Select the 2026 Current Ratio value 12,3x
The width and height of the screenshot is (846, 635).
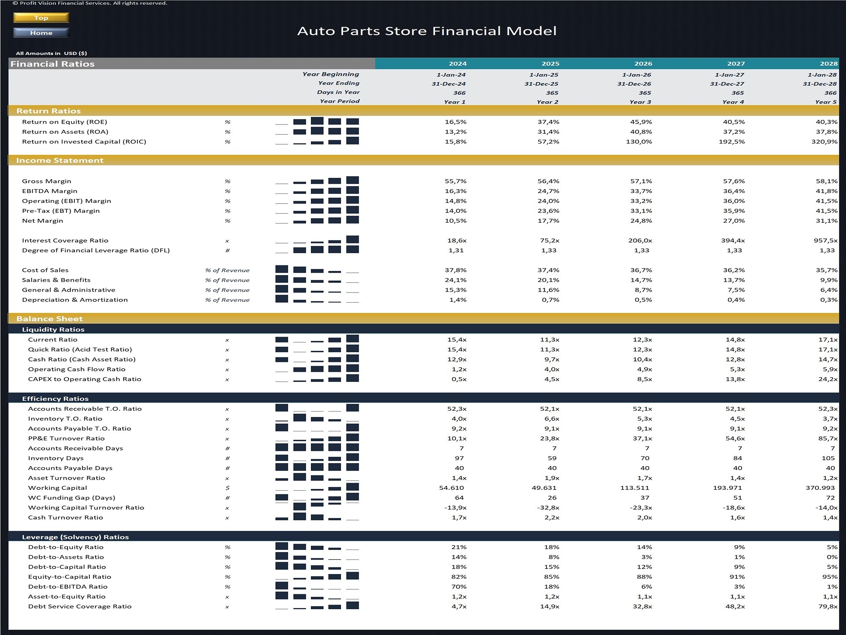click(x=642, y=340)
